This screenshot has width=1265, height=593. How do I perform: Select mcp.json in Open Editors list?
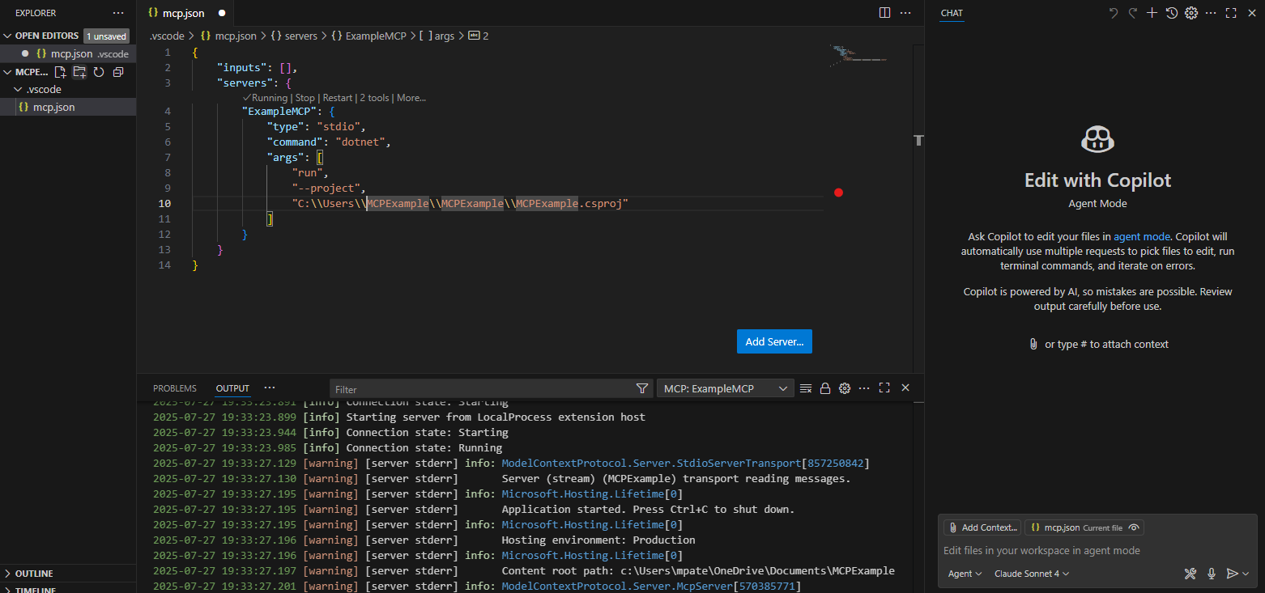(68, 53)
